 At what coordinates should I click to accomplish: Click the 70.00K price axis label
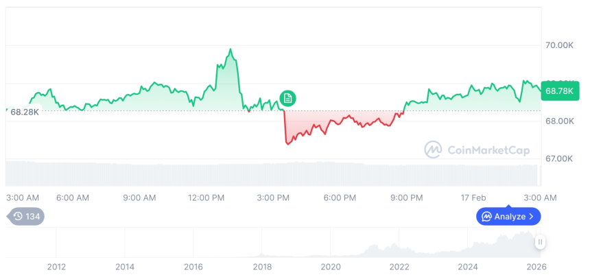pos(559,45)
